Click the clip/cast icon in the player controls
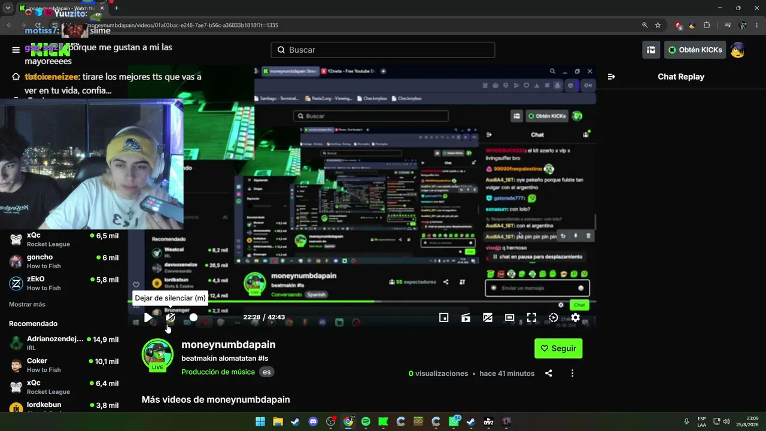The height and width of the screenshot is (431, 766). pyautogui.click(x=466, y=318)
